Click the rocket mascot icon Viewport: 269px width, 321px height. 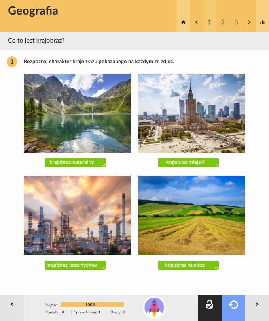tap(154, 308)
